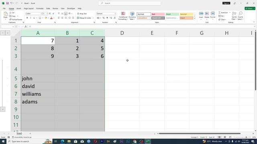Switch to the Page Layout tab
257x144 pixels.
[x=29, y=8]
